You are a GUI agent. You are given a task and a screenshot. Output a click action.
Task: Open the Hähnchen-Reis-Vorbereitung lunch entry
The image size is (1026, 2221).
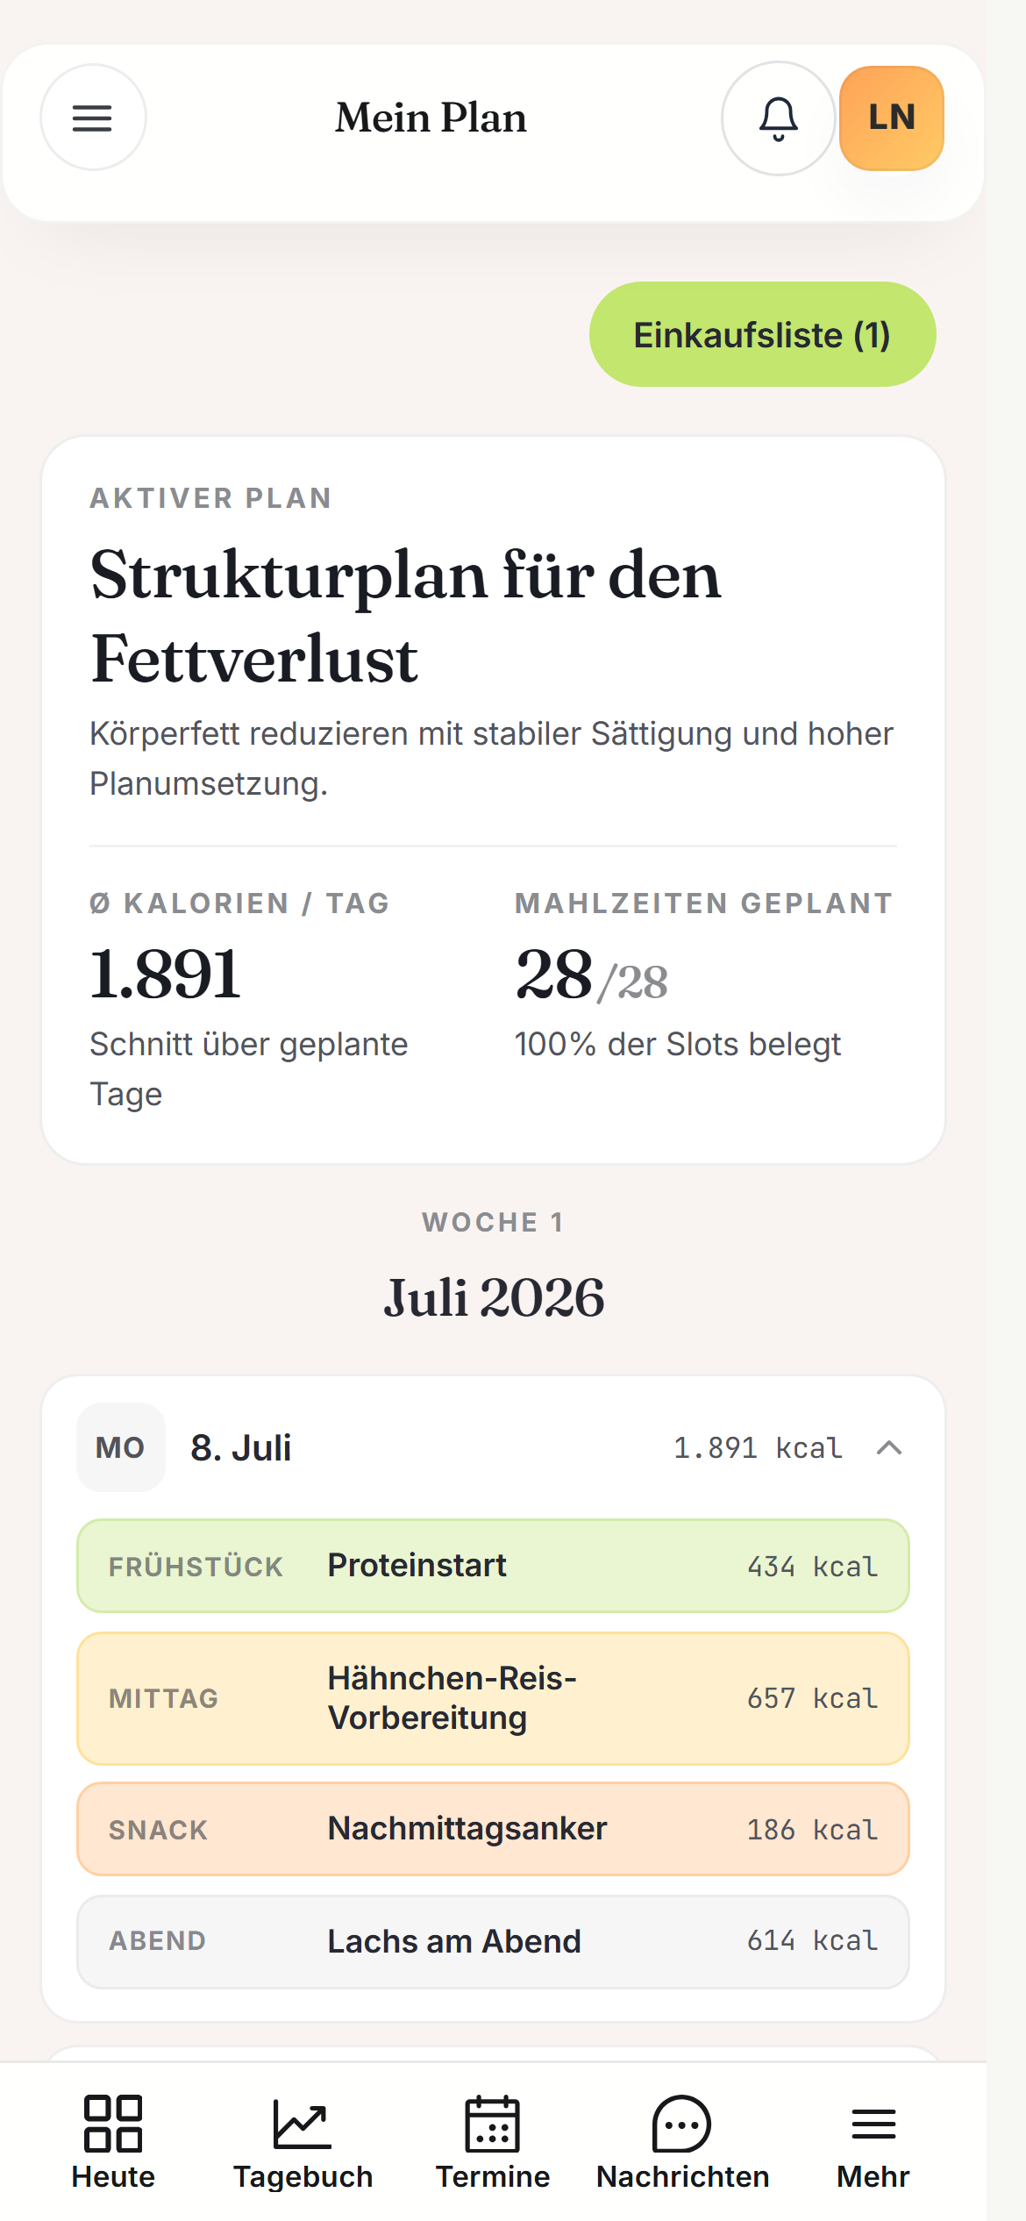tap(493, 1698)
